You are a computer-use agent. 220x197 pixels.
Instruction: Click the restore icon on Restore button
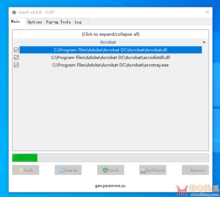[187, 170]
